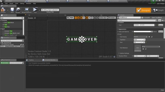Play the game in editor

(x=35, y=10)
